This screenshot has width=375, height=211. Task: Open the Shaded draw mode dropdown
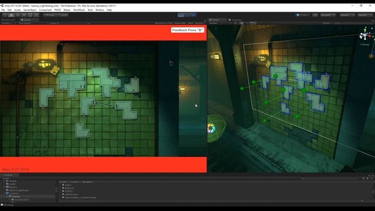point(220,23)
